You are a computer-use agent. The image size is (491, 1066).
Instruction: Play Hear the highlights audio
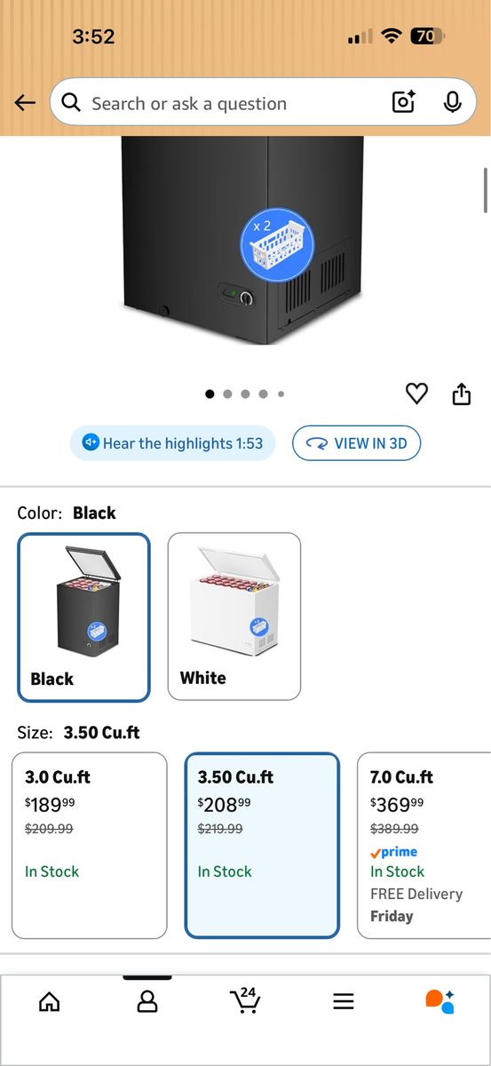(173, 443)
